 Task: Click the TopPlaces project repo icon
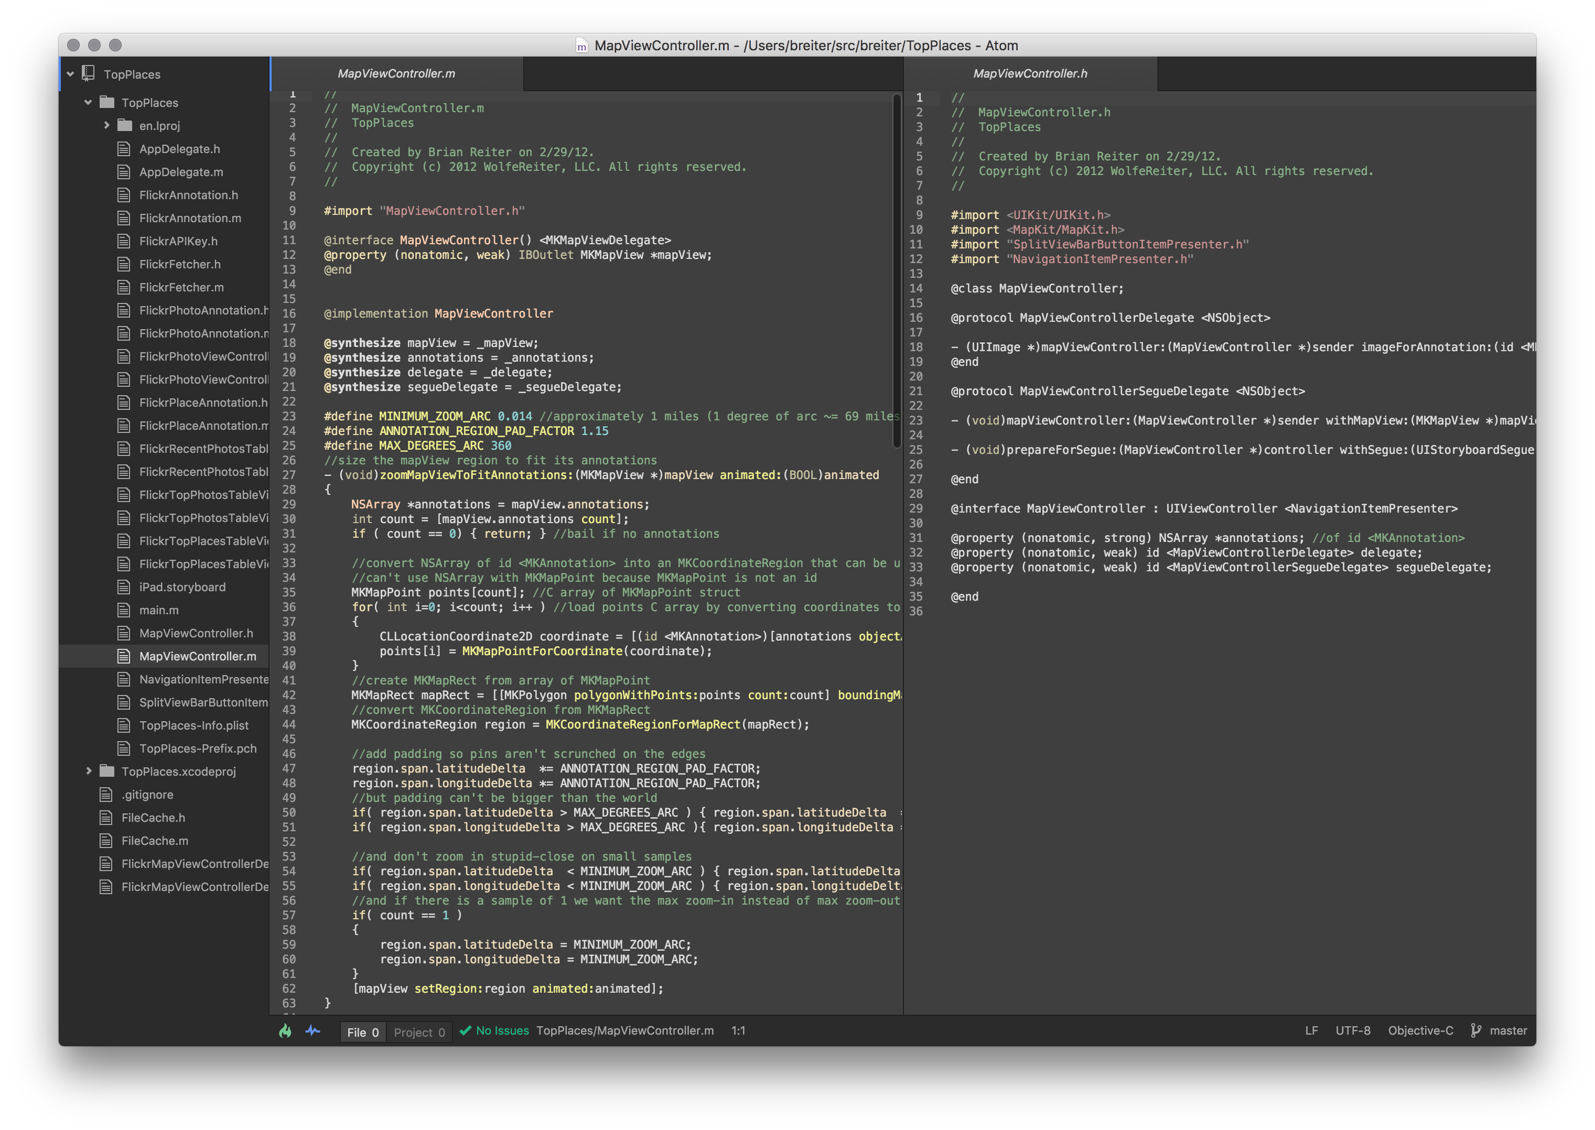coord(89,73)
